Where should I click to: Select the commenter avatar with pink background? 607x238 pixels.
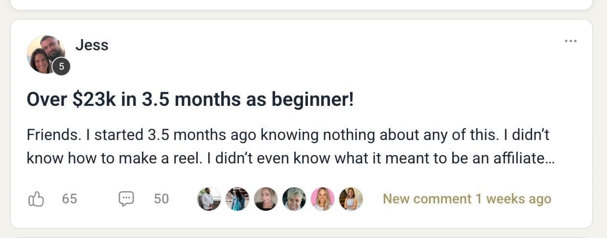point(323,199)
